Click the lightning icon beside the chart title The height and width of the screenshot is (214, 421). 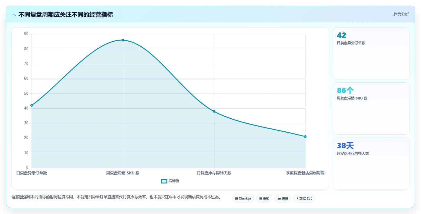point(14,15)
